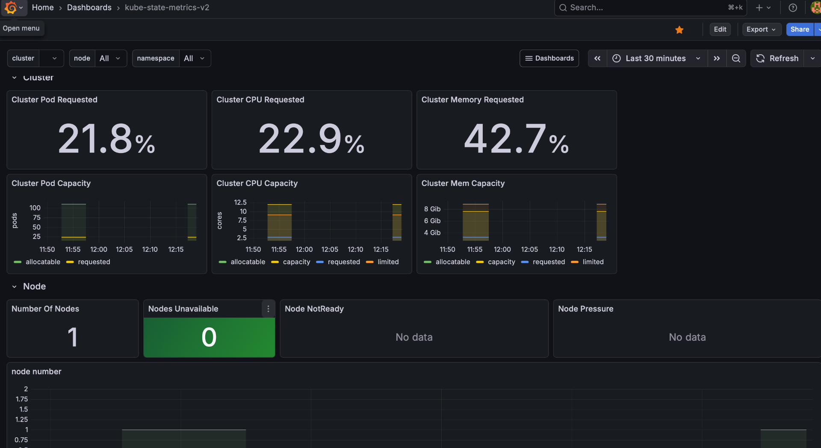Open the plus new-item menu
821x448 pixels.
click(x=763, y=8)
